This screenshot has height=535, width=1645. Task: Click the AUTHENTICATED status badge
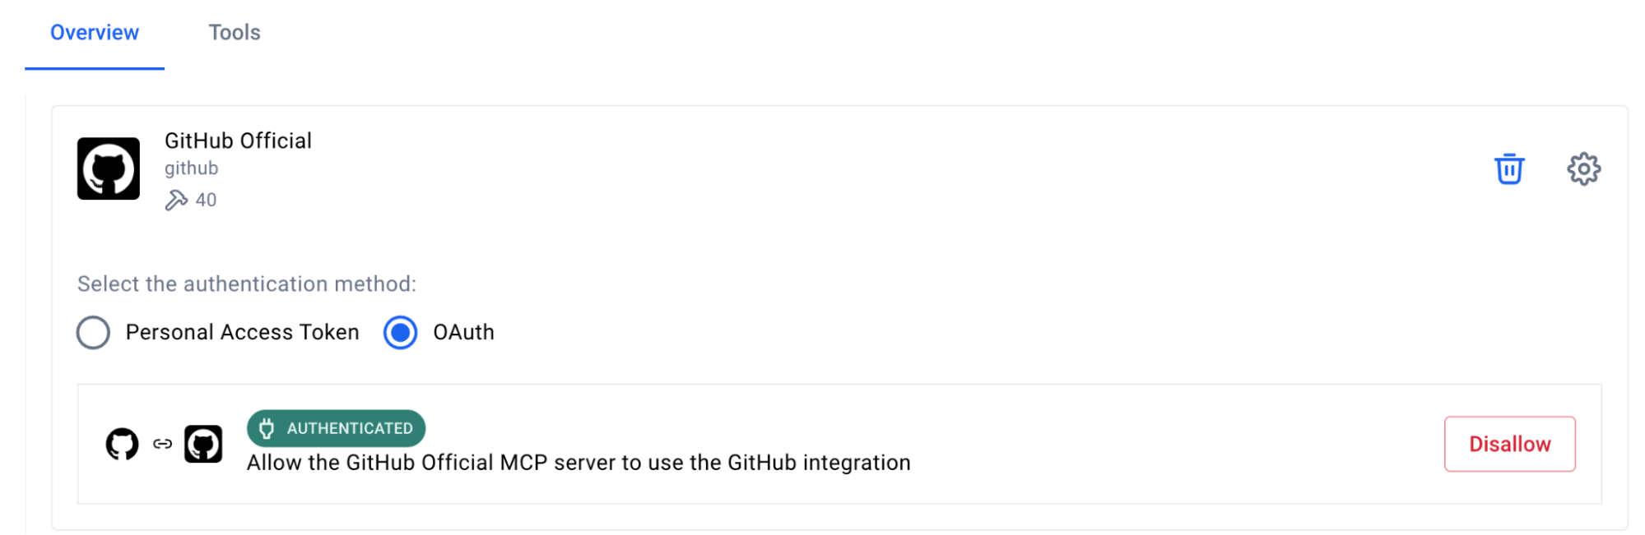pos(336,428)
